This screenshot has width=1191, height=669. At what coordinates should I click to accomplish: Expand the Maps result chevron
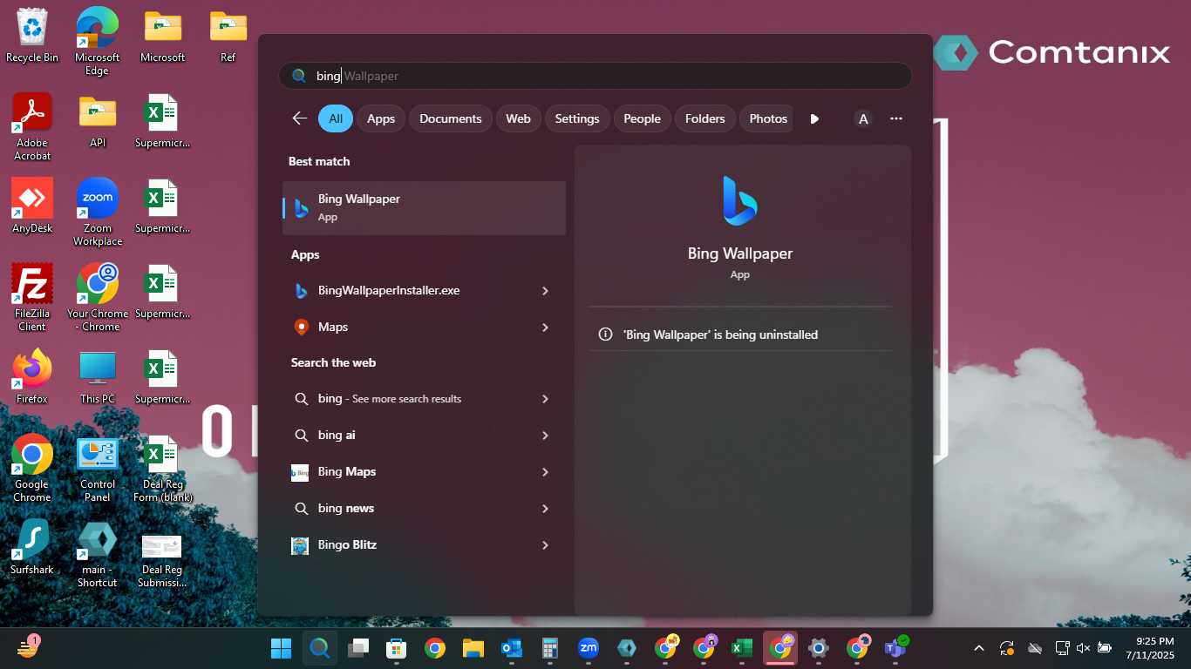point(546,327)
